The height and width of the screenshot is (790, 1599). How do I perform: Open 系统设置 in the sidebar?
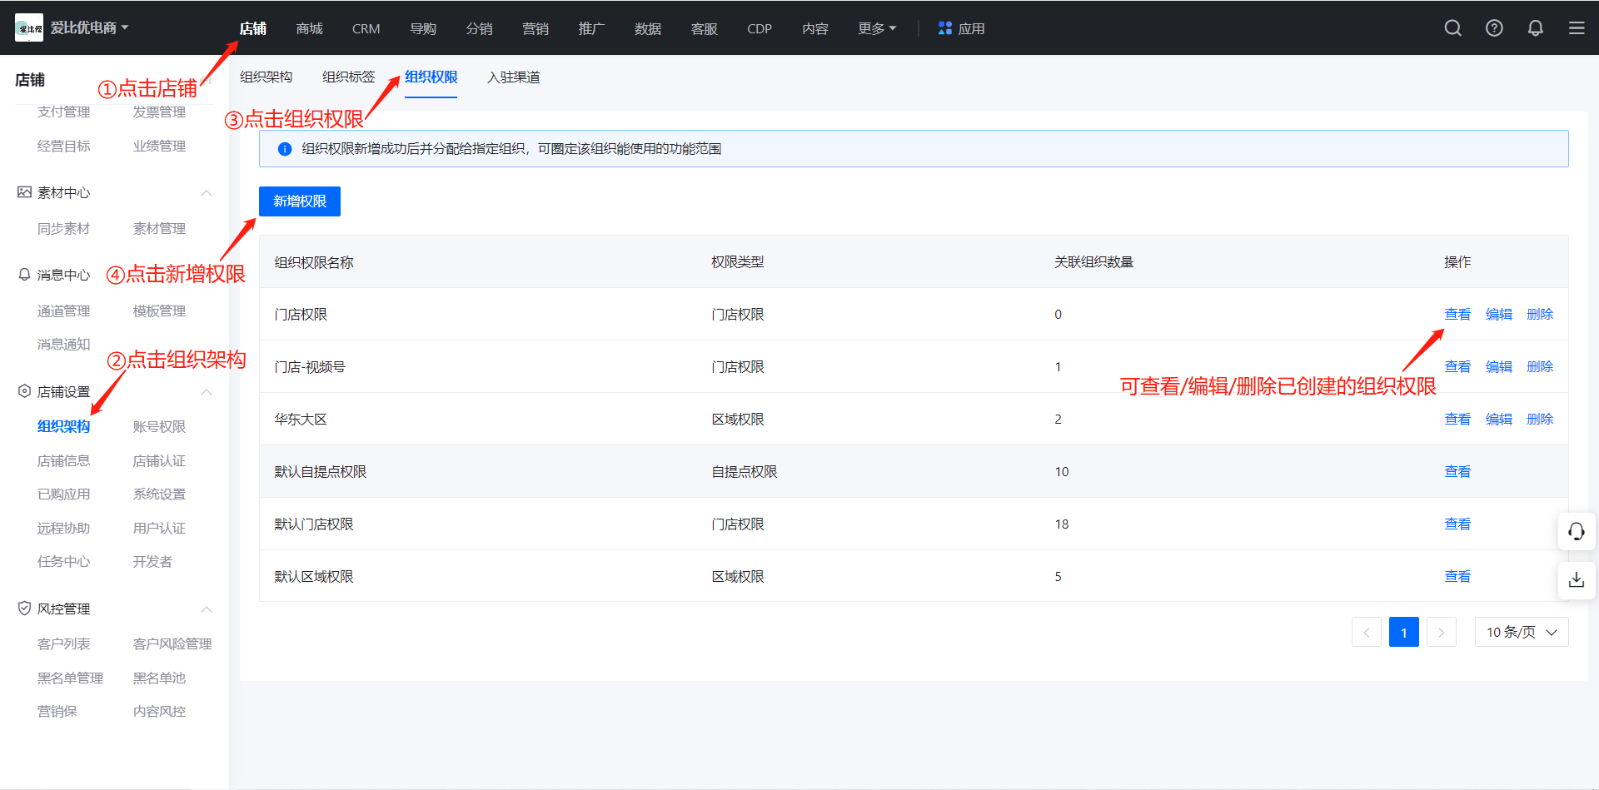[x=159, y=494]
